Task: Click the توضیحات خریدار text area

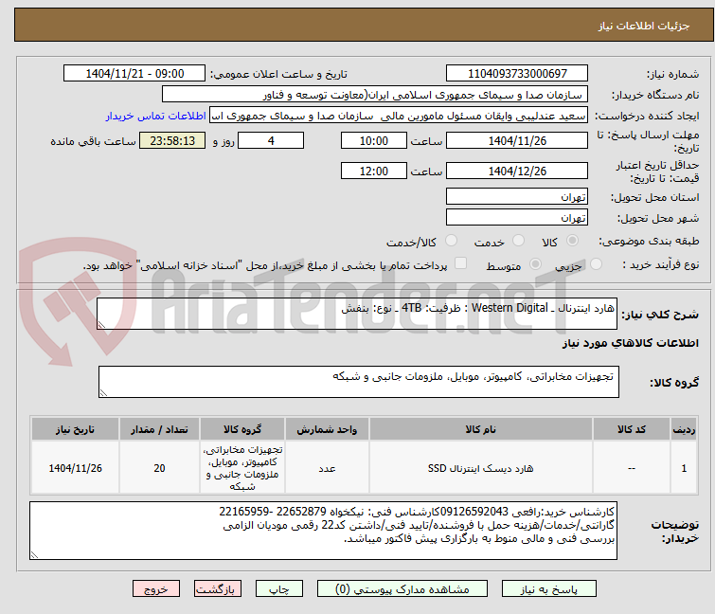Action: (x=323, y=531)
